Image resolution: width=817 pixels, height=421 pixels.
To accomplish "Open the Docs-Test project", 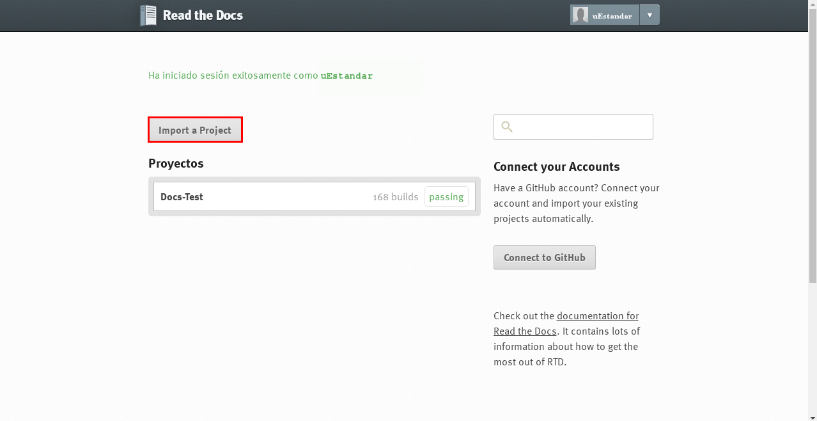I will [182, 197].
